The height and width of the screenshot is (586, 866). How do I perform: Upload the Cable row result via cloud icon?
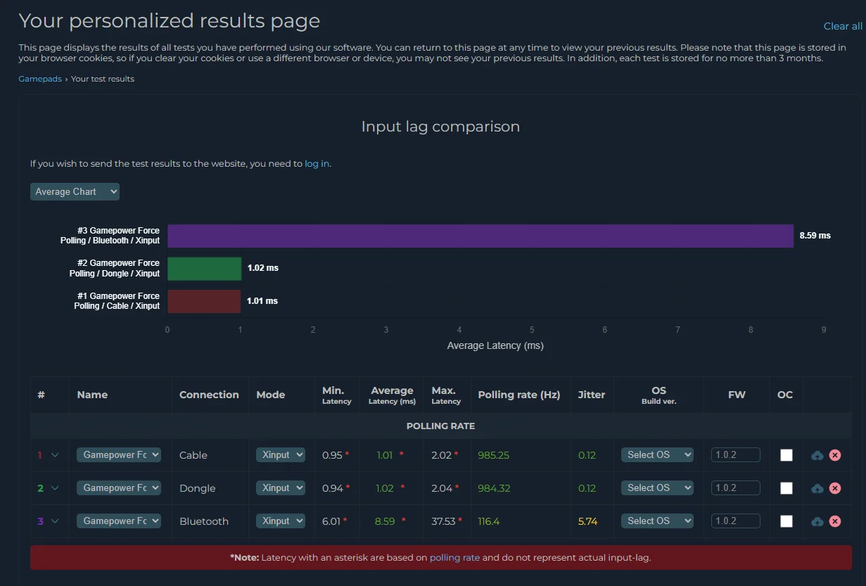pos(817,455)
